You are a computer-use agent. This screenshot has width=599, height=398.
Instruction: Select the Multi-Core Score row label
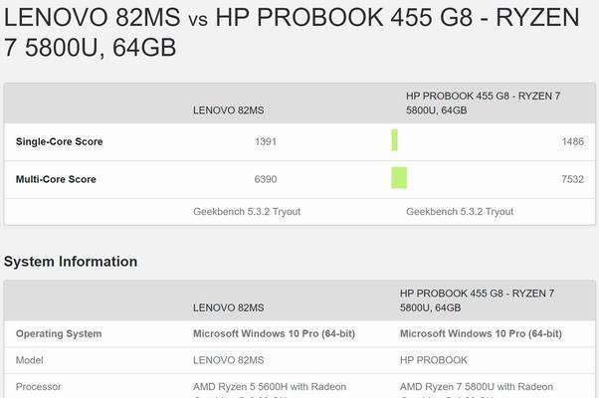pos(56,179)
